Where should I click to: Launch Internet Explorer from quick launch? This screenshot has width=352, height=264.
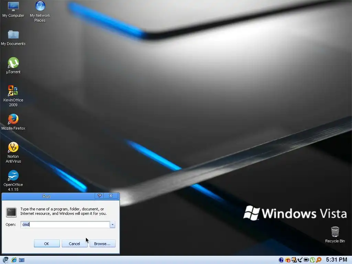[14, 260]
